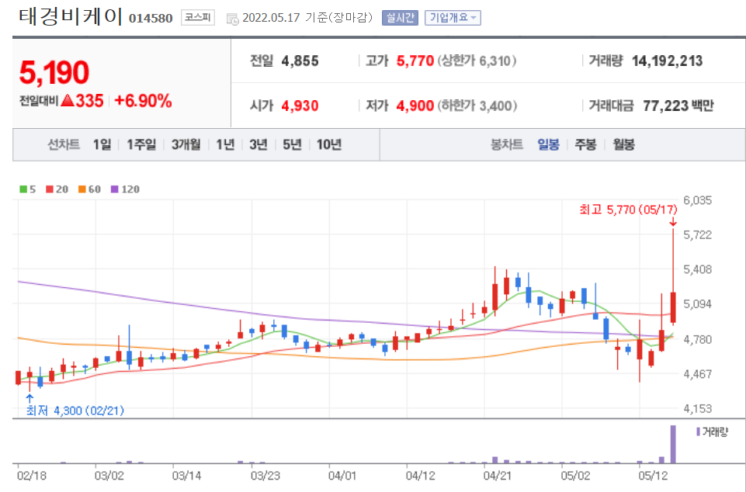Click the red 20-day moving average swatch
The image size is (746, 492).
coord(50,189)
